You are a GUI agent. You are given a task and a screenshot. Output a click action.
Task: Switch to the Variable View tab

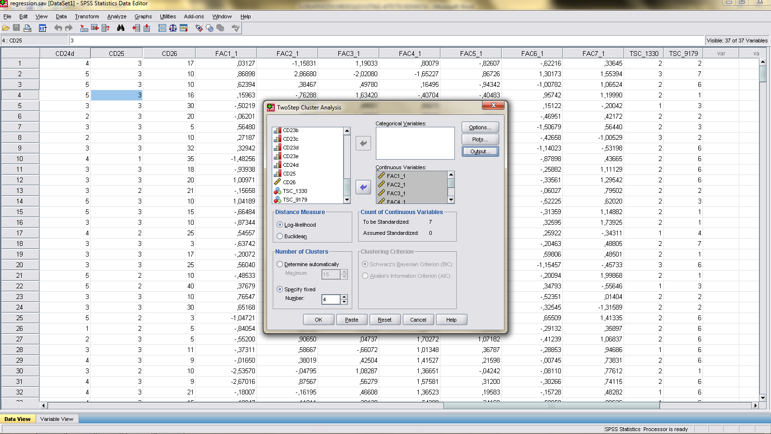click(57, 419)
